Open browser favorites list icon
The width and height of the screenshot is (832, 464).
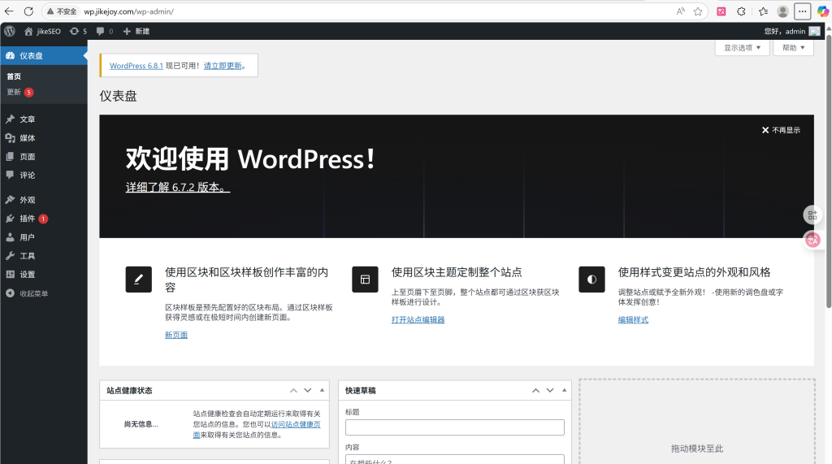coord(763,11)
